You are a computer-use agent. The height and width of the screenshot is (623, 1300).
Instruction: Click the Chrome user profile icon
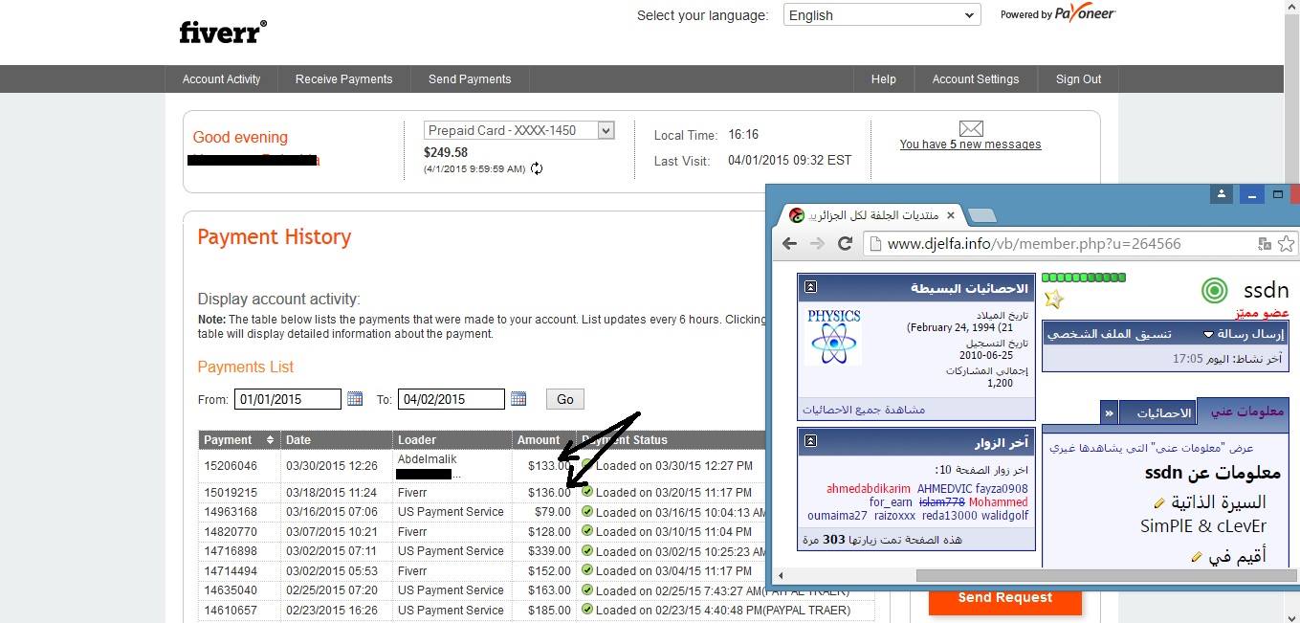click(1222, 194)
